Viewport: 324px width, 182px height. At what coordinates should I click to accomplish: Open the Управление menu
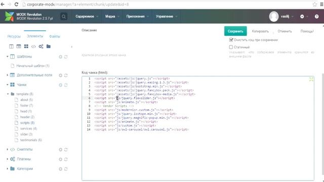(x=167, y=17)
